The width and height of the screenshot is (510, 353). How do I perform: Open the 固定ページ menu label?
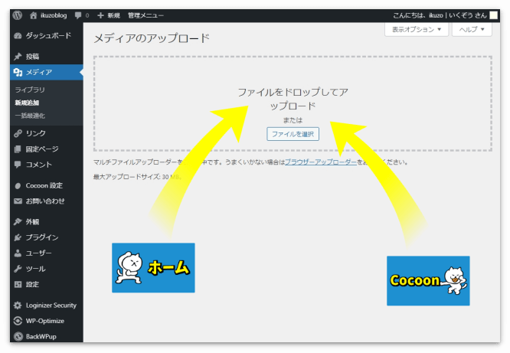point(42,149)
